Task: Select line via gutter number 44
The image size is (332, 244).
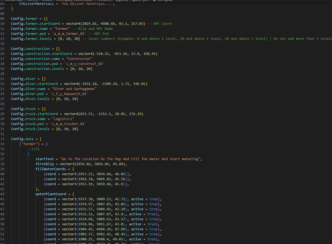Action: (x=2, y=194)
